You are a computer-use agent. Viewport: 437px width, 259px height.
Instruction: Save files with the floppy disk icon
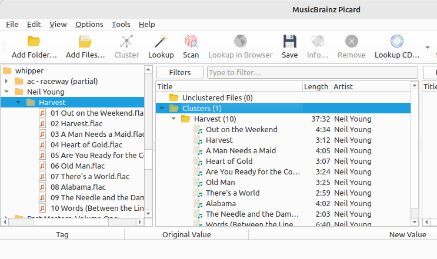[289, 41]
